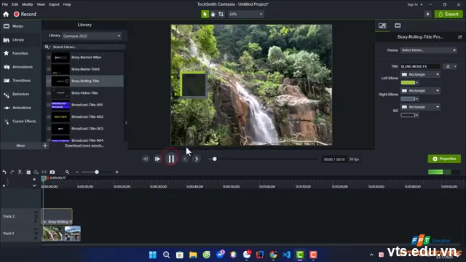466x262 pixels.
Task: Click the gray-blue Right Elbow color swatch
Action: (x=408, y=99)
